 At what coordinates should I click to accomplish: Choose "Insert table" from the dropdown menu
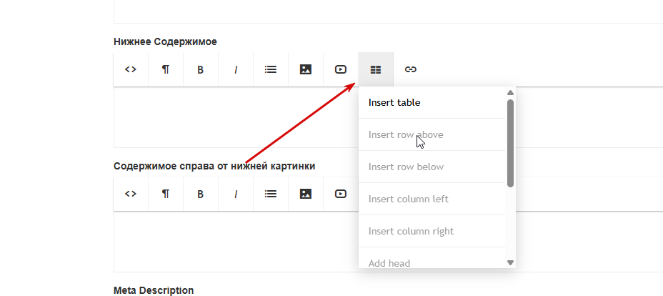tap(394, 102)
